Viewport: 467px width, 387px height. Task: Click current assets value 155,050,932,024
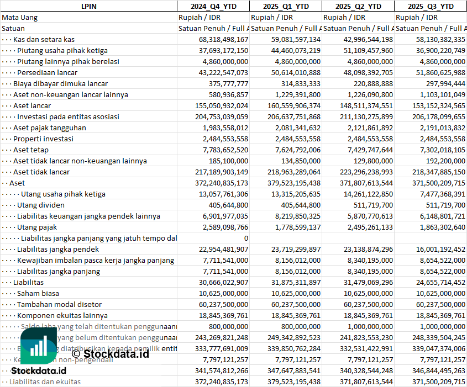[222, 105]
